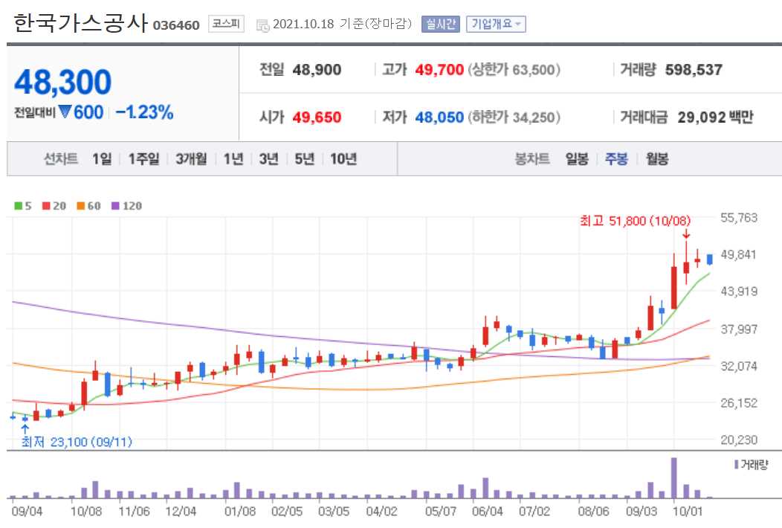
Task: Switch to 월봉 monthly candle chart
Action: click(657, 158)
